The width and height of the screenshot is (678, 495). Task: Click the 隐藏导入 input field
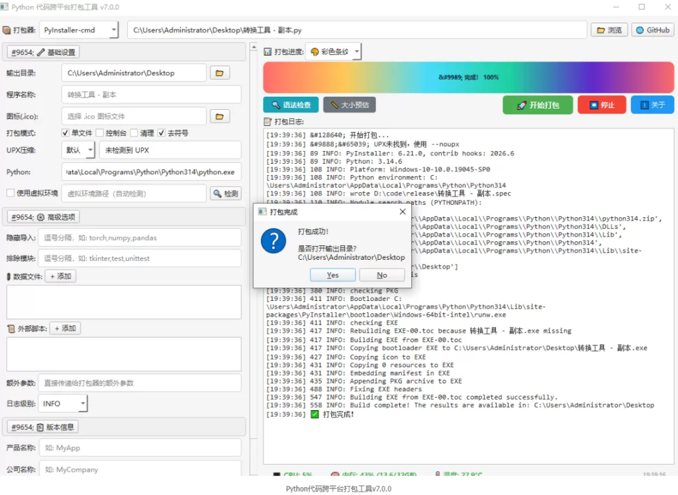coord(140,237)
